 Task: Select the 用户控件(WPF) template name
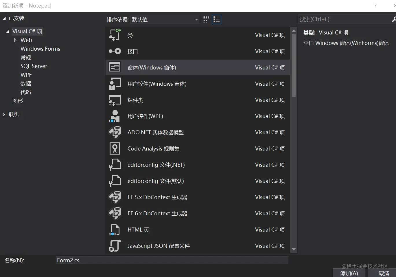tap(145, 116)
